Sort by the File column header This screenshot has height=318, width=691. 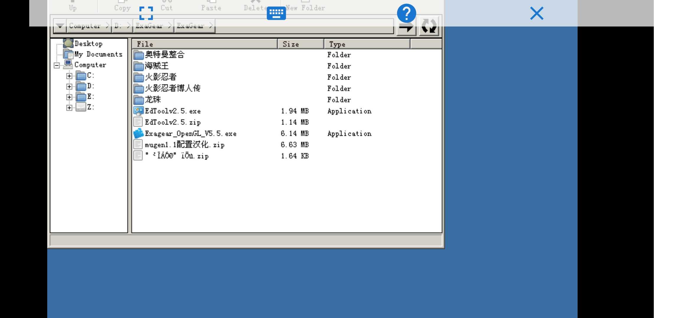coord(204,44)
